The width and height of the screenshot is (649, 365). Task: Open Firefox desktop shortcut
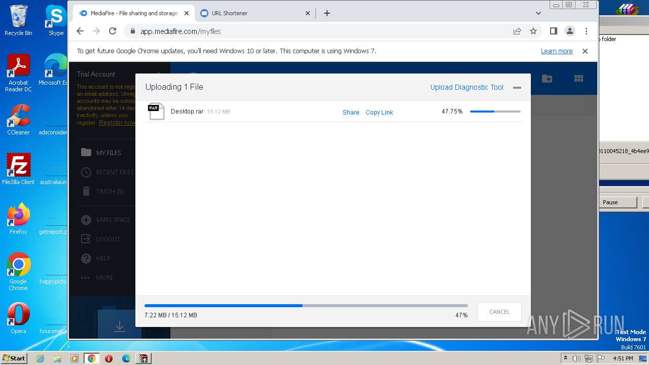[18, 219]
